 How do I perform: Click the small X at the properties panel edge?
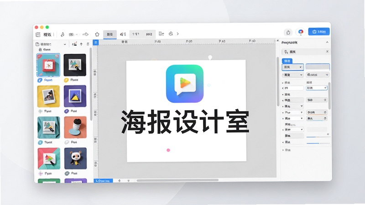(278, 41)
